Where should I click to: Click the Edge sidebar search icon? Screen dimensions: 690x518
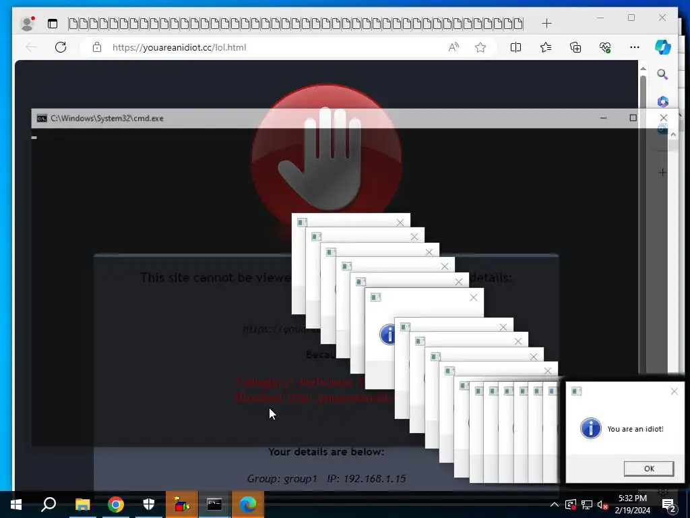[662, 74]
